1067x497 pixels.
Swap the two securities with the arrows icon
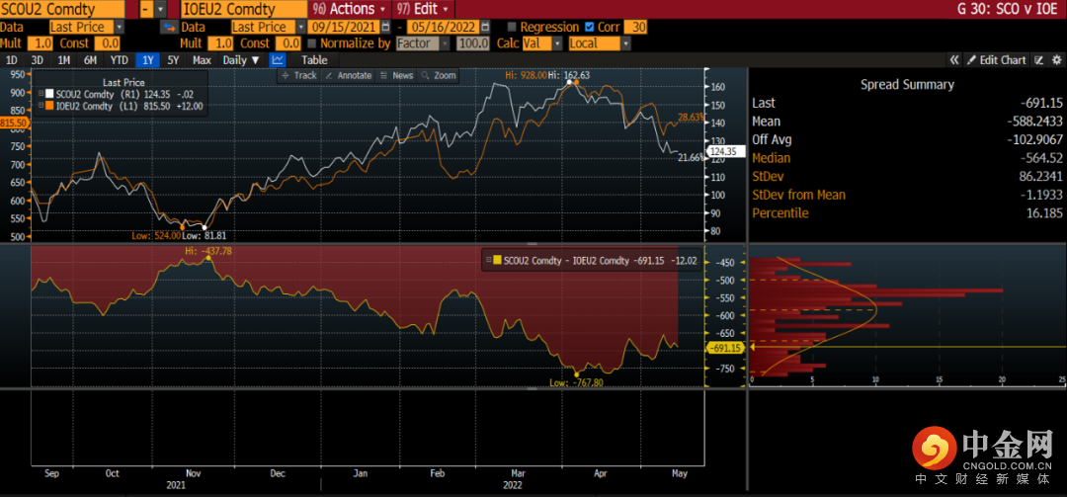(x=169, y=28)
